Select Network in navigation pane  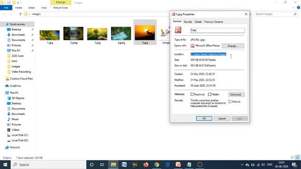pyautogui.click(x=15, y=147)
